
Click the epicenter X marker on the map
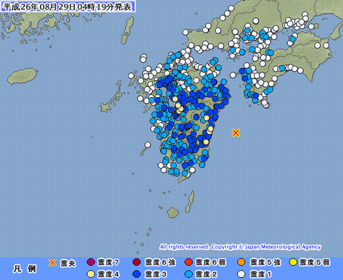tap(236, 133)
